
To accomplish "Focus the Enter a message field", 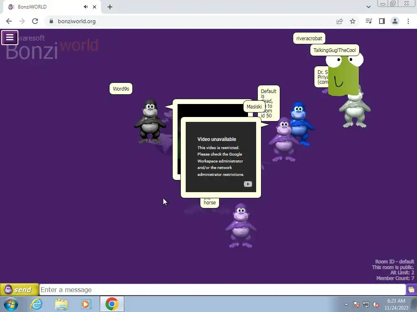I will click(222, 290).
